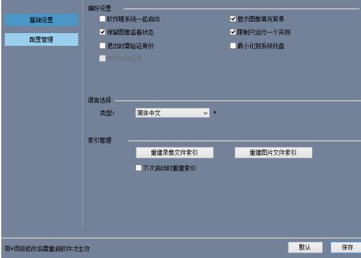
Task: Click 重建录像文件索引 button
Action: click(x=174, y=152)
